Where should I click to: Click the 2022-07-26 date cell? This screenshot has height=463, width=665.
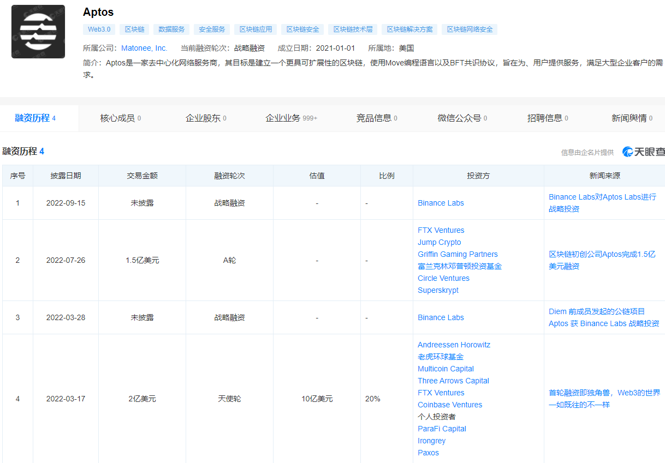[66, 260]
